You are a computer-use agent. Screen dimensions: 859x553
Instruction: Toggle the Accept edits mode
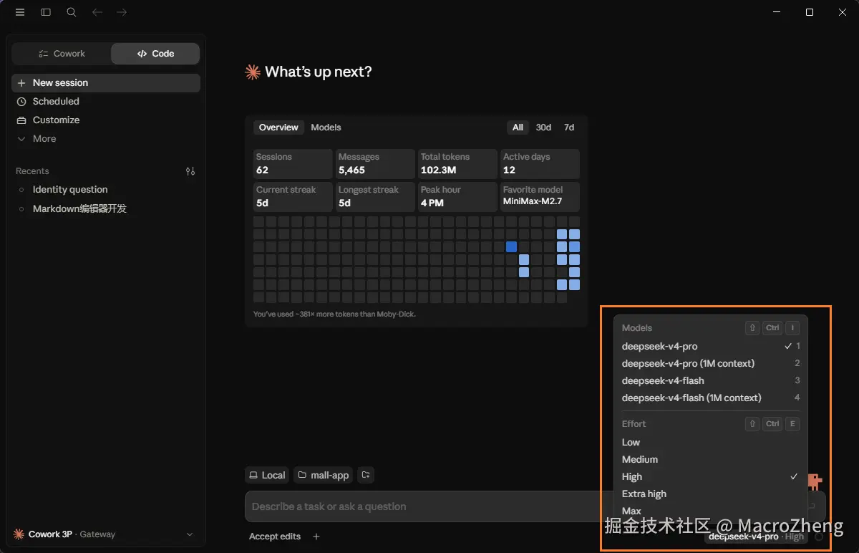[275, 537]
